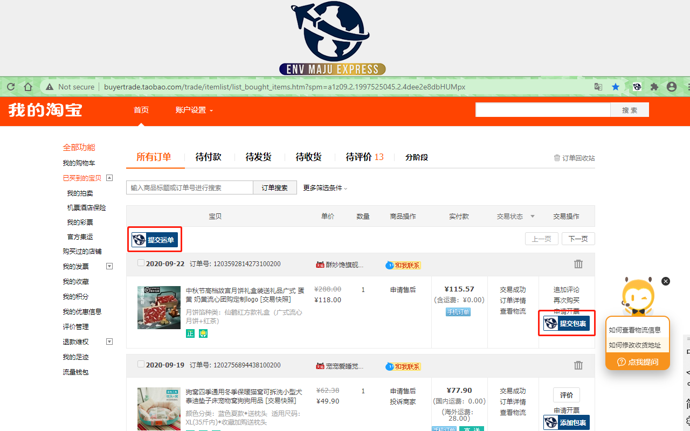Click the yellow-green badge icon beside 正
Screen dimensions: 690x431
point(203,333)
